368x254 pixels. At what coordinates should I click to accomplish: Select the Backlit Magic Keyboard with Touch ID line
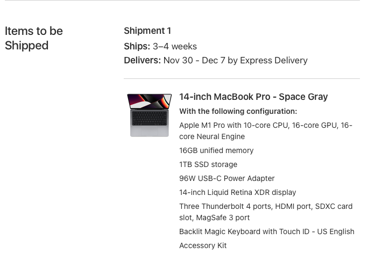267,231
